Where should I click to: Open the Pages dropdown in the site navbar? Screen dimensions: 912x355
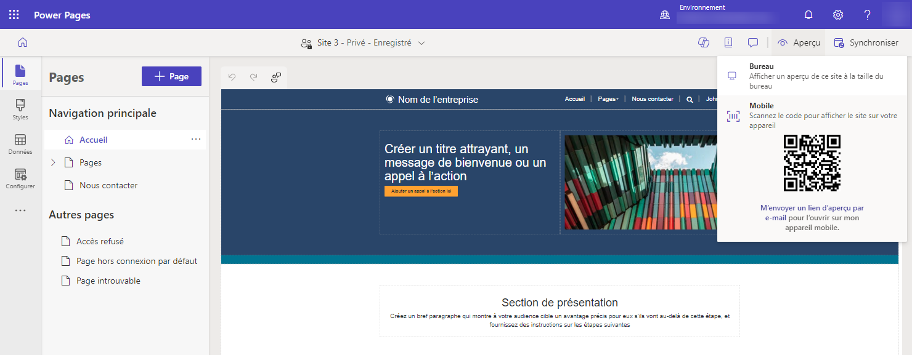pyautogui.click(x=608, y=98)
